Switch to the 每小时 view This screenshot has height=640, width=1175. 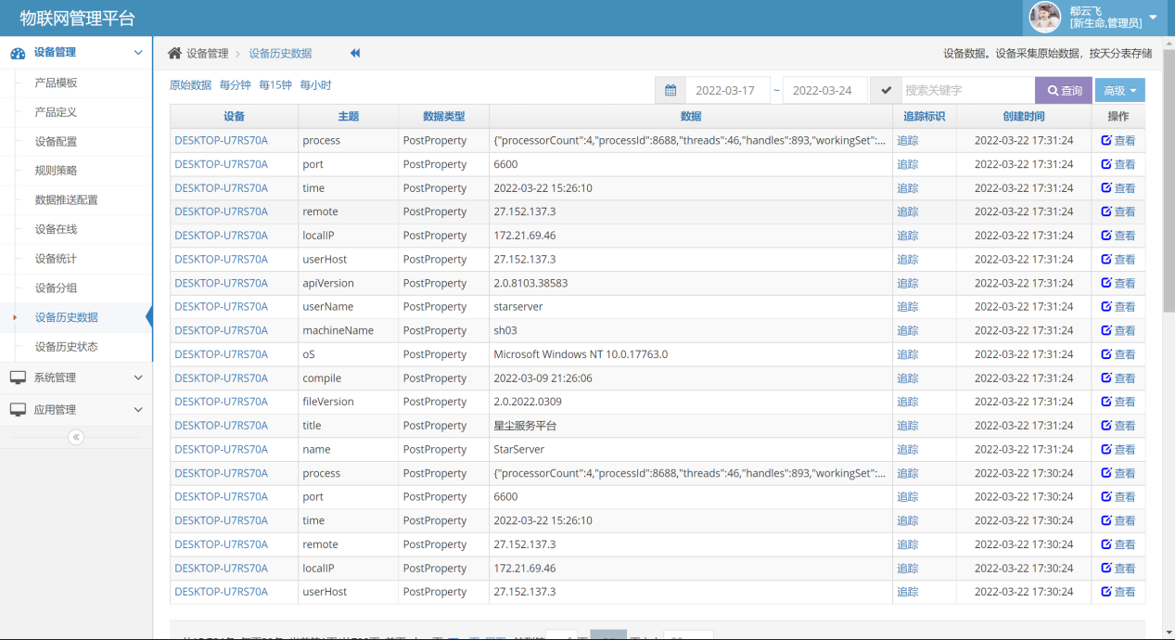[315, 85]
